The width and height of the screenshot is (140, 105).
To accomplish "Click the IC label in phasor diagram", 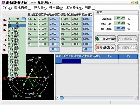I will coord(4,78).
